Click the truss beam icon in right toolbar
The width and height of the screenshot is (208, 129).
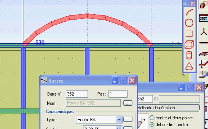(x=204, y=18)
